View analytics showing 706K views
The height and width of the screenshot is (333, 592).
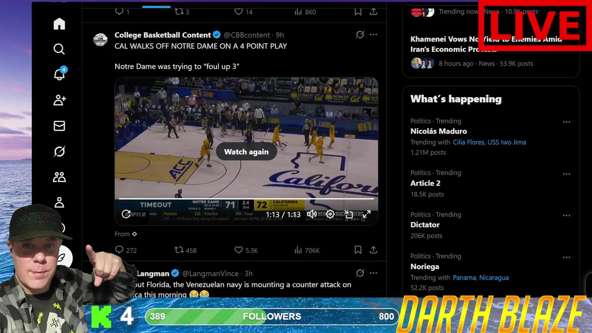tap(307, 250)
